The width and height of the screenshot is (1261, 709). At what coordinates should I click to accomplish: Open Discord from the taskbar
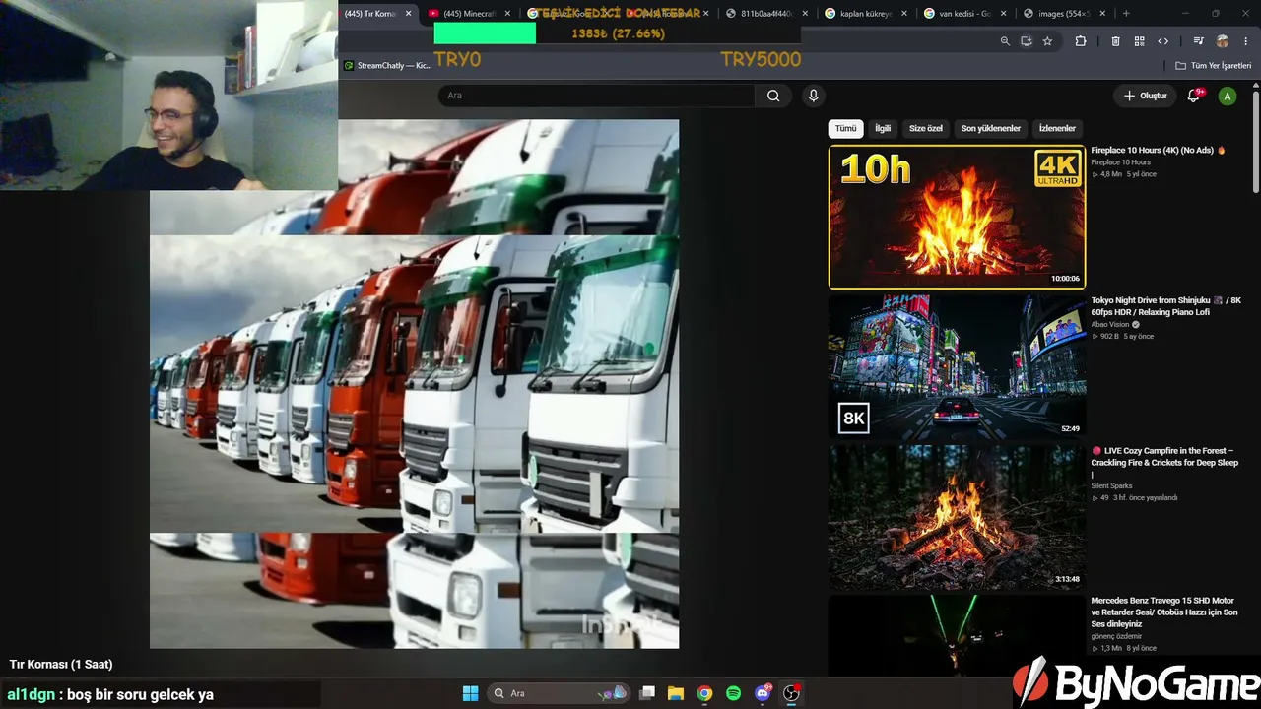coord(763,693)
